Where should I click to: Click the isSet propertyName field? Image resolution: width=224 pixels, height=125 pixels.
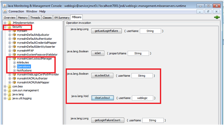(x=138, y=53)
